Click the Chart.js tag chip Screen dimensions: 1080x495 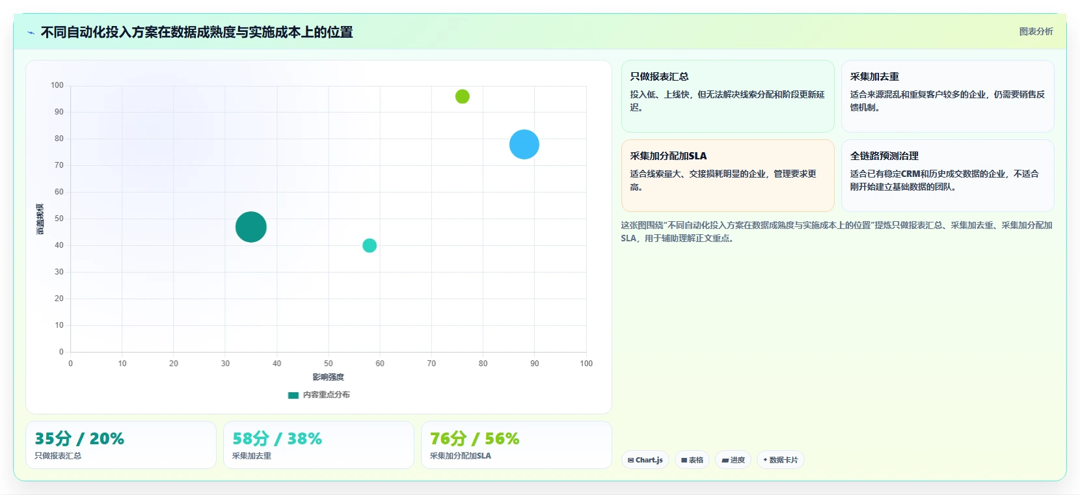click(645, 460)
